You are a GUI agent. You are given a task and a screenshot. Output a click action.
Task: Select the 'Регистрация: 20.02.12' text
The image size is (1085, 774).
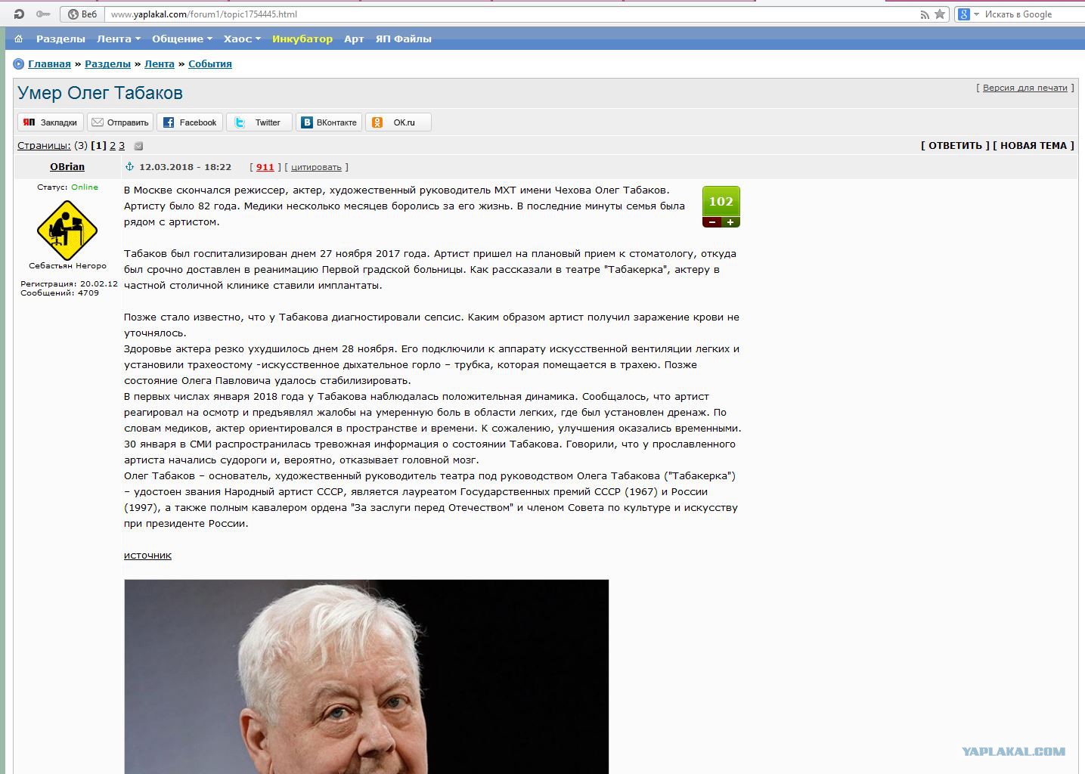coord(69,284)
